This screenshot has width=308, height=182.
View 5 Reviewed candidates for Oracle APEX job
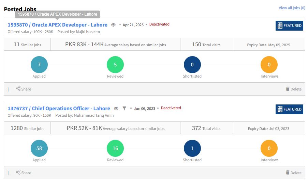[115, 65]
